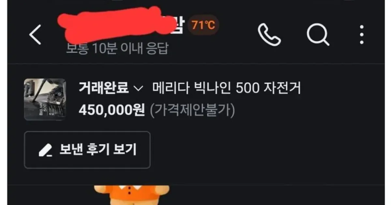The image size is (391, 205).
Task: Open chat search via magnifier icon
Action: click(x=318, y=34)
